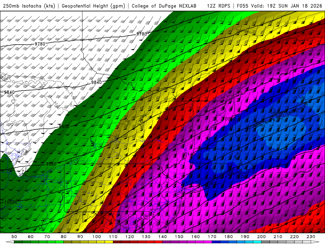The height and width of the screenshot is (244, 325).
Task: Click the 120 knot legend value
Action: (130, 237)
